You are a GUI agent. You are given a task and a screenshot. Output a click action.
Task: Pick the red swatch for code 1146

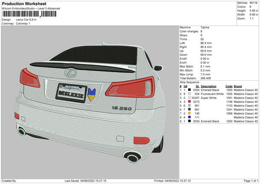coord(189,102)
